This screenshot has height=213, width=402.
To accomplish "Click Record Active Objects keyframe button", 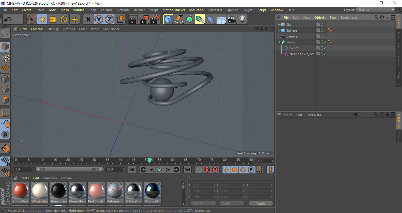I will coord(199,170).
